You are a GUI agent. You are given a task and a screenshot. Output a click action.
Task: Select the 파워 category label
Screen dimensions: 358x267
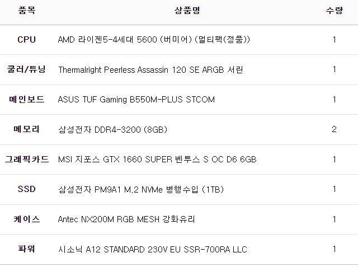(26, 249)
